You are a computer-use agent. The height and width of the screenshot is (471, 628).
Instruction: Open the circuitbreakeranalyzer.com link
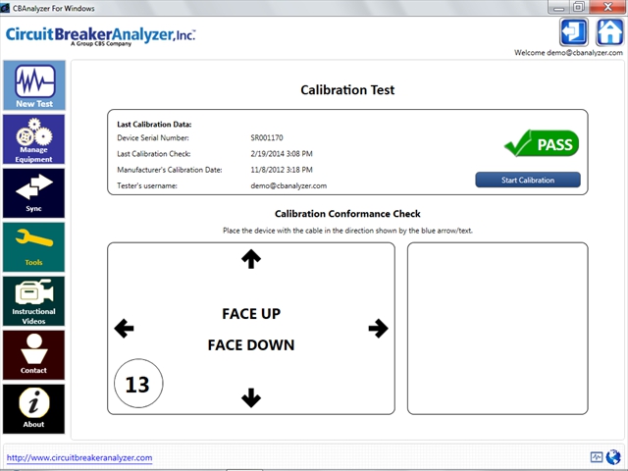click(x=79, y=457)
